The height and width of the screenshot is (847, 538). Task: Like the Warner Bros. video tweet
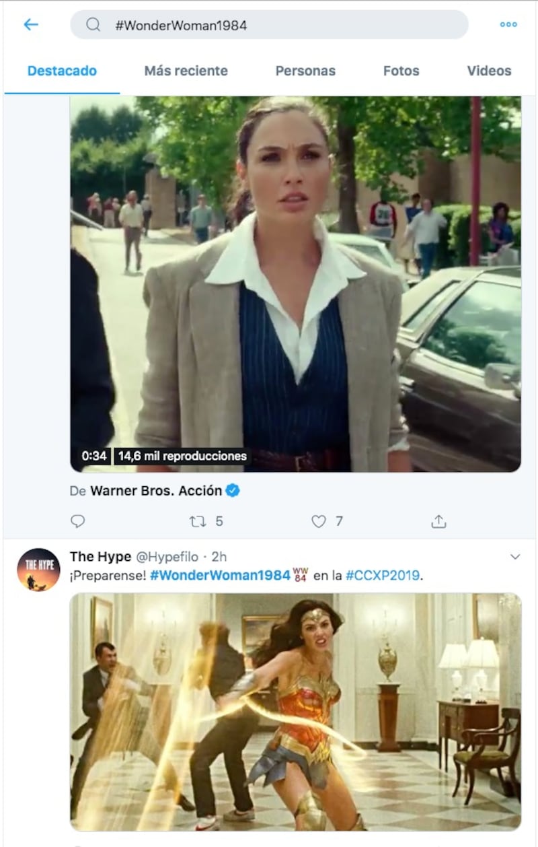[318, 521]
